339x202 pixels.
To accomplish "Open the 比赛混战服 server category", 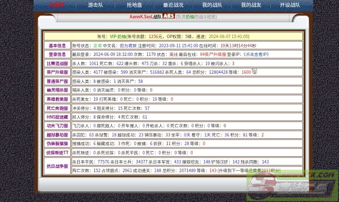I will (57, 63).
